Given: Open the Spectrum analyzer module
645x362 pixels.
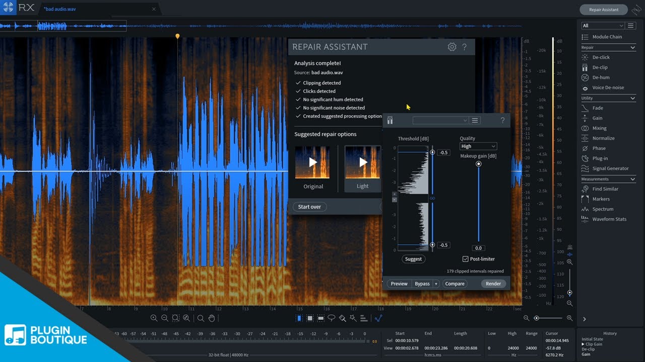Looking at the screenshot, I should 603,209.
